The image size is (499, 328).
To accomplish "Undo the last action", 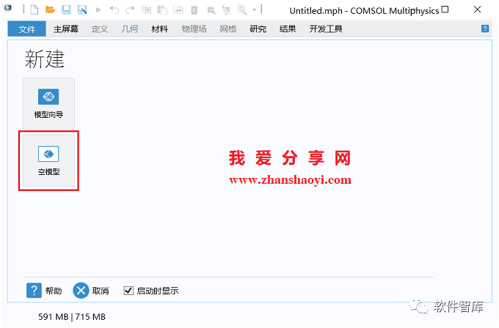I will click(x=114, y=10).
